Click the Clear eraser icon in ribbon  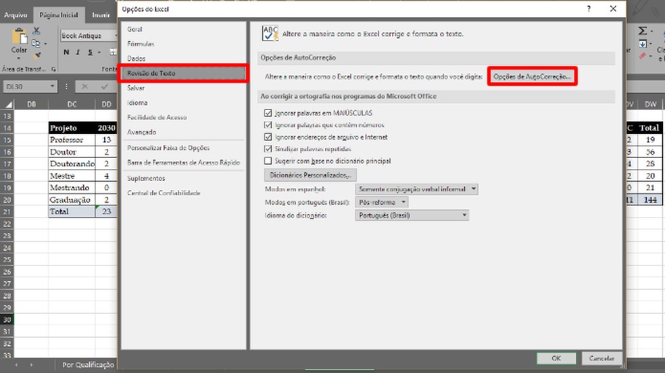tap(643, 56)
